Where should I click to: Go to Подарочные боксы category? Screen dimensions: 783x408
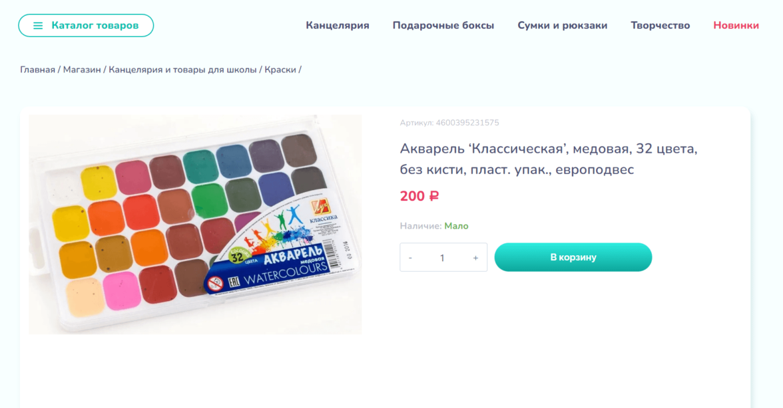pos(443,25)
